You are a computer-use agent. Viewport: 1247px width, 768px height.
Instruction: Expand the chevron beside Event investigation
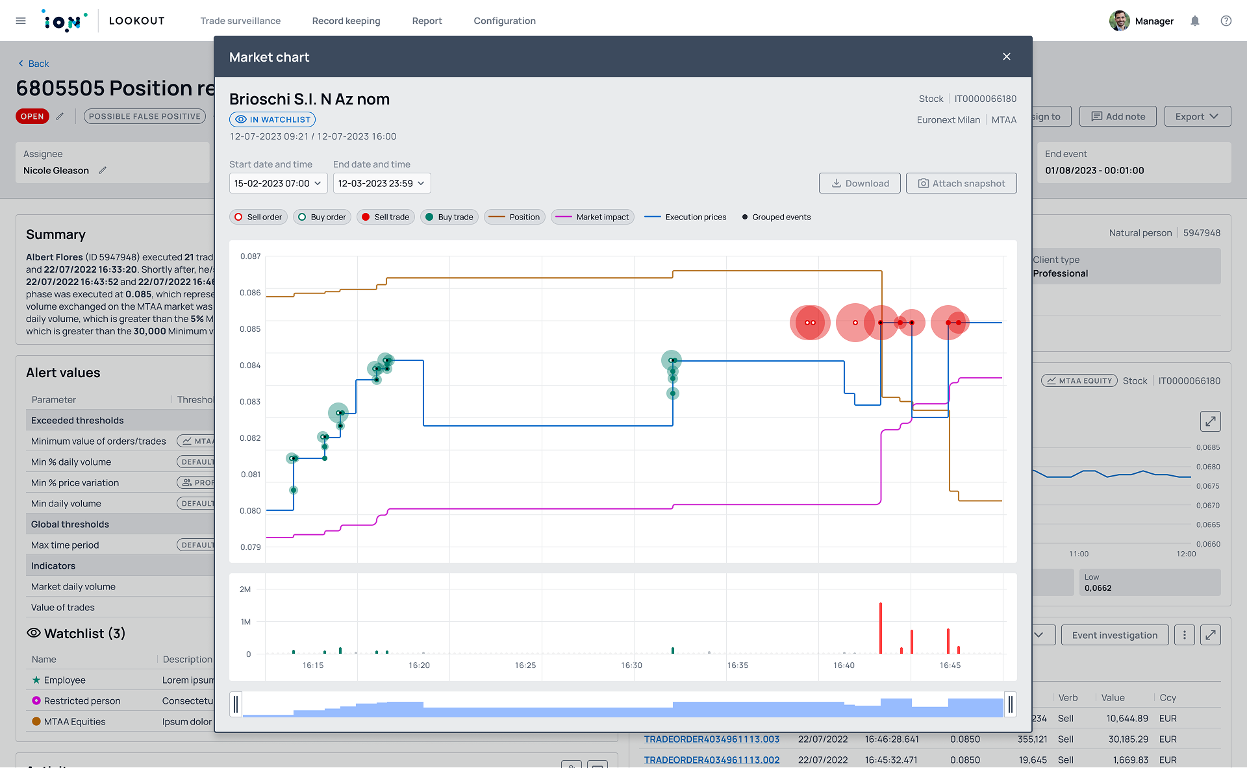point(1039,635)
